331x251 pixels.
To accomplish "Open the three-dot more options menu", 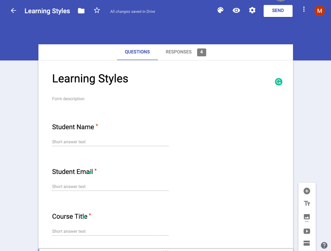I will tap(304, 10).
